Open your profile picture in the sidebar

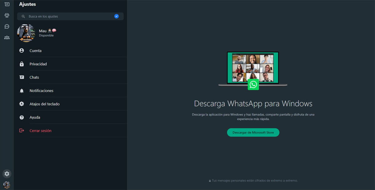coord(7,184)
